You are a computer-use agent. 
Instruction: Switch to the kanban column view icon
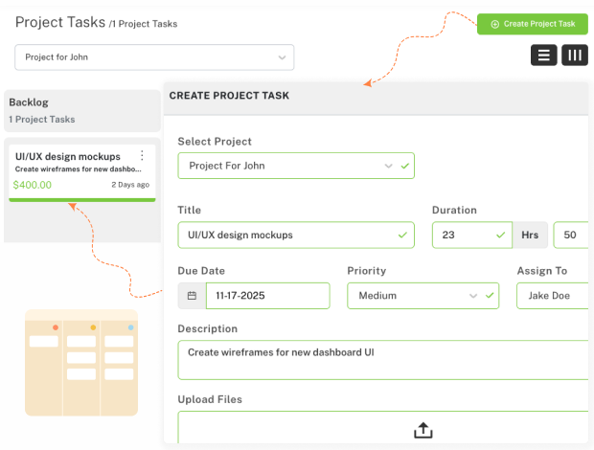575,56
